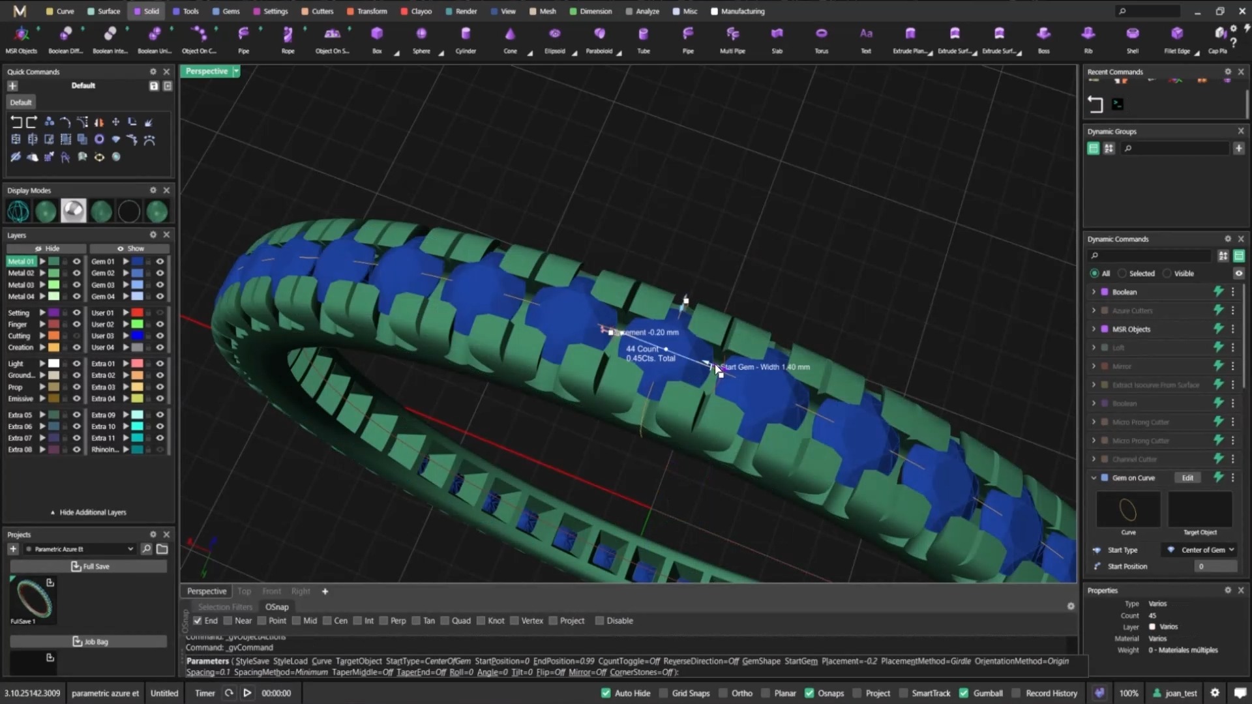This screenshot has width=1252, height=704.
Task: Open the MSR Objects tool
Action: click(22, 39)
